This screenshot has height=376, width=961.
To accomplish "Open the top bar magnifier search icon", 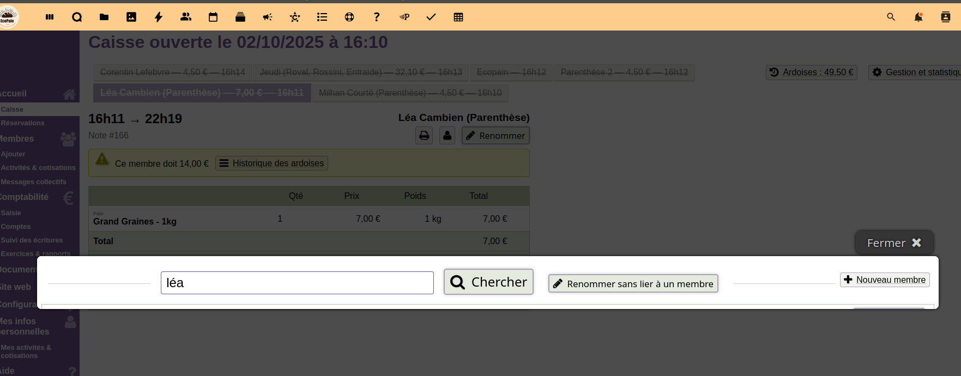I will (x=891, y=17).
